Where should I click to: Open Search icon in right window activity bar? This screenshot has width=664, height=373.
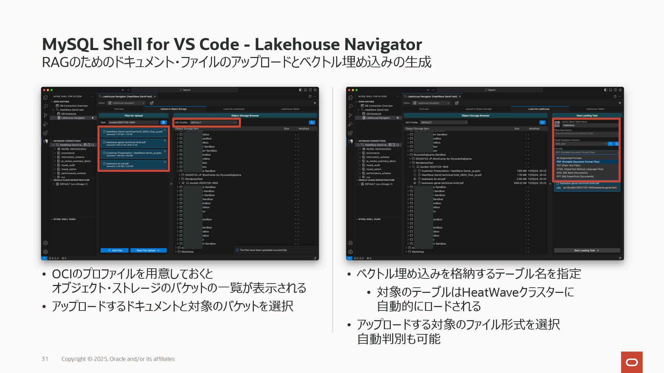[350, 106]
